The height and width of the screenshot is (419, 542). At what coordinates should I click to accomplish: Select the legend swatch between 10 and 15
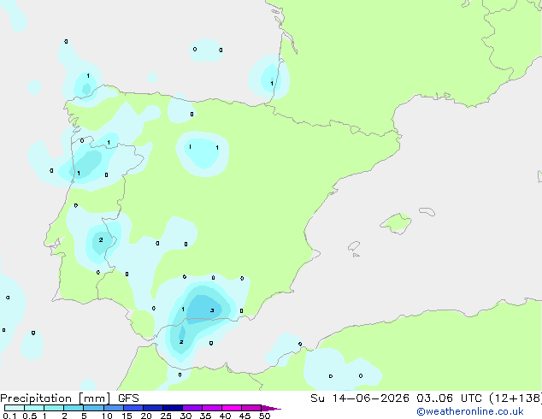[113, 408]
